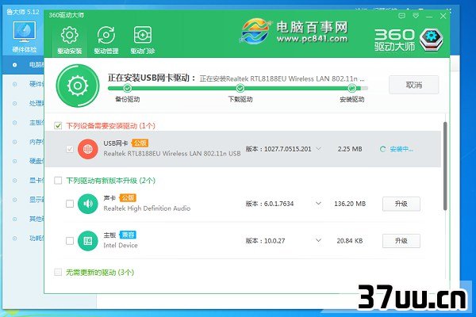Click the 安装中... status text
Viewport: 476px width, 317px height.
tap(401, 149)
